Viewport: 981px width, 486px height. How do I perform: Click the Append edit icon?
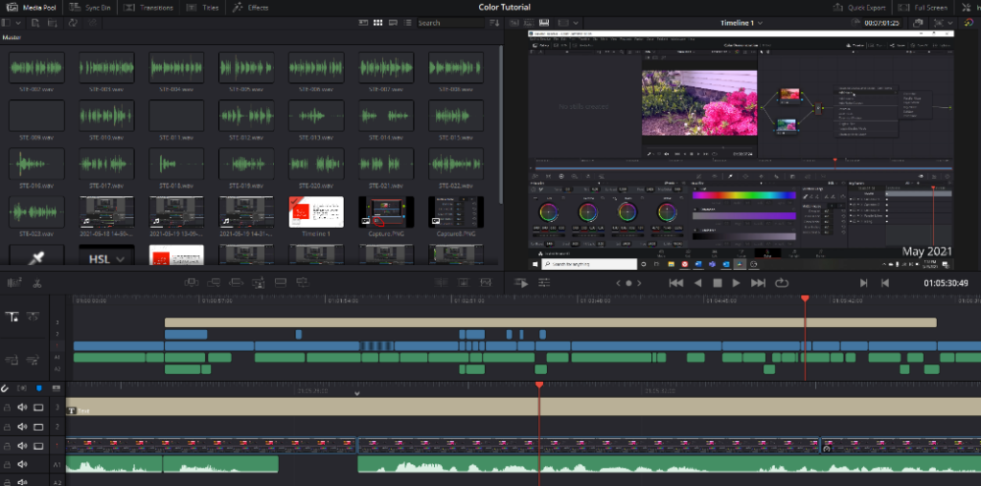pos(214,283)
